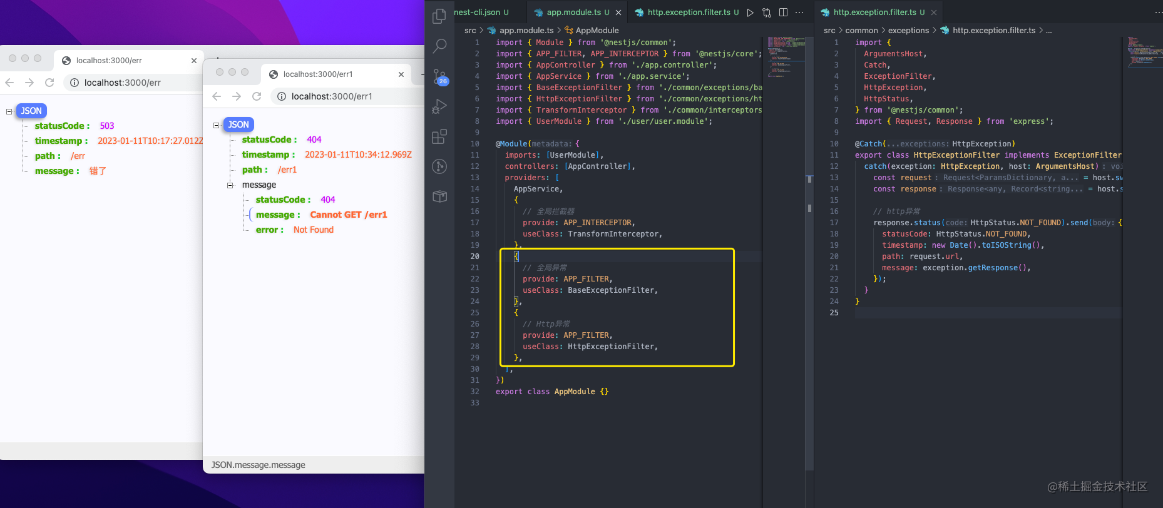Click the JSON badge in the err1 window
This screenshot has width=1163, height=508.
238,124
